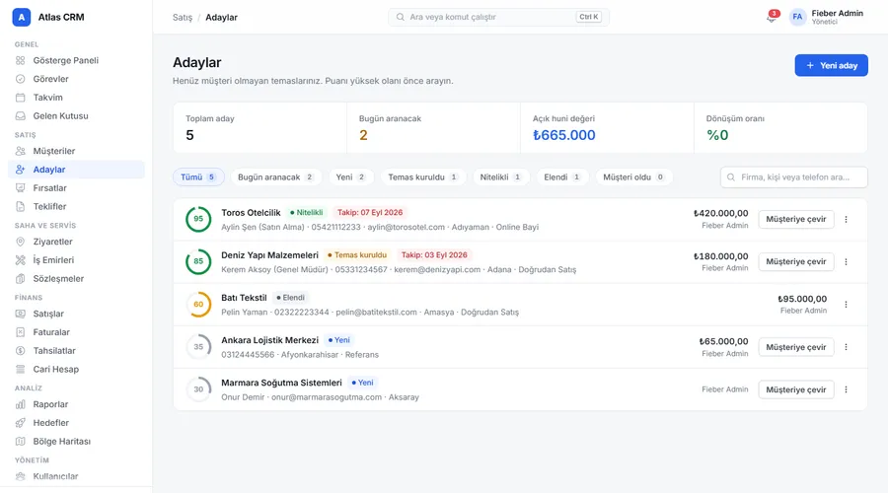Filter by Nitelikli
This screenshot has height=493, width=888.
pyautogui.click(x=500, y=177)
